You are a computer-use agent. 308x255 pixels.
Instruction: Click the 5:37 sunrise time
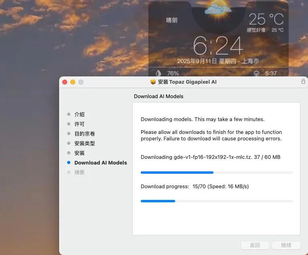[271, 74]
